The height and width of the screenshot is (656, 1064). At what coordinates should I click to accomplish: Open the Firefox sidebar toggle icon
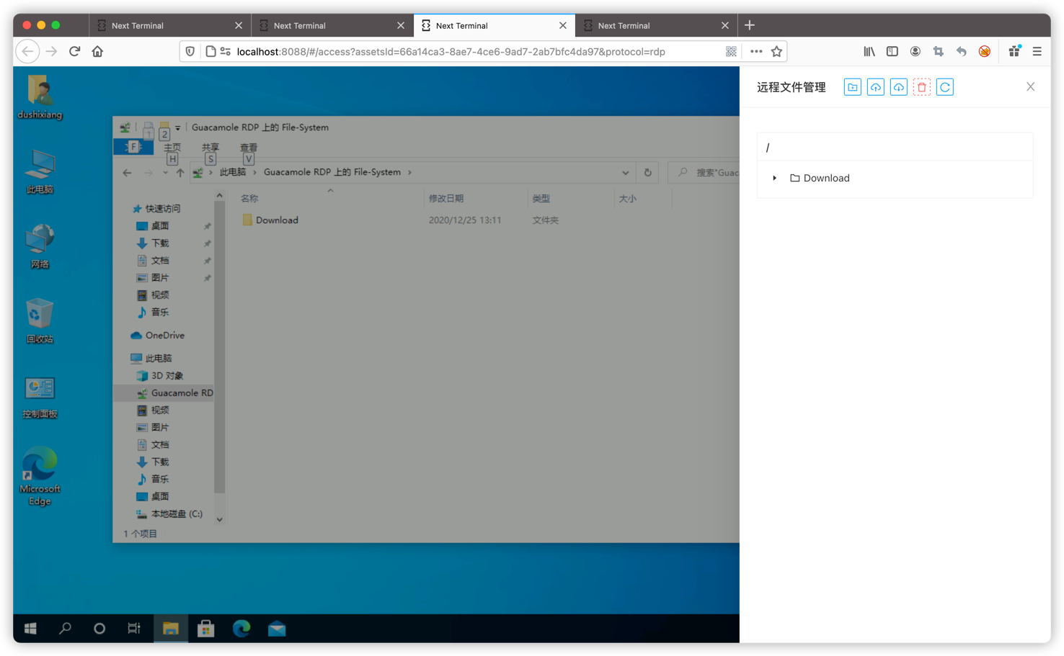[x=892, y=51]
